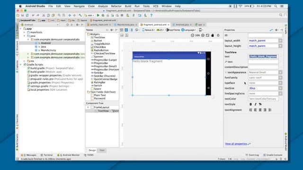303x170 pixels.
Task: Switch to the activity_main.xml tab
Action: [99, 25]
